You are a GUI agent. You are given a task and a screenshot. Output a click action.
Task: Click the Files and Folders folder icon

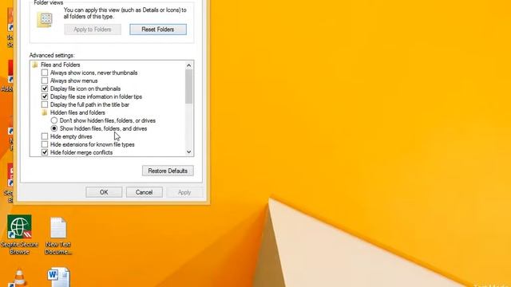coord(35,65)
